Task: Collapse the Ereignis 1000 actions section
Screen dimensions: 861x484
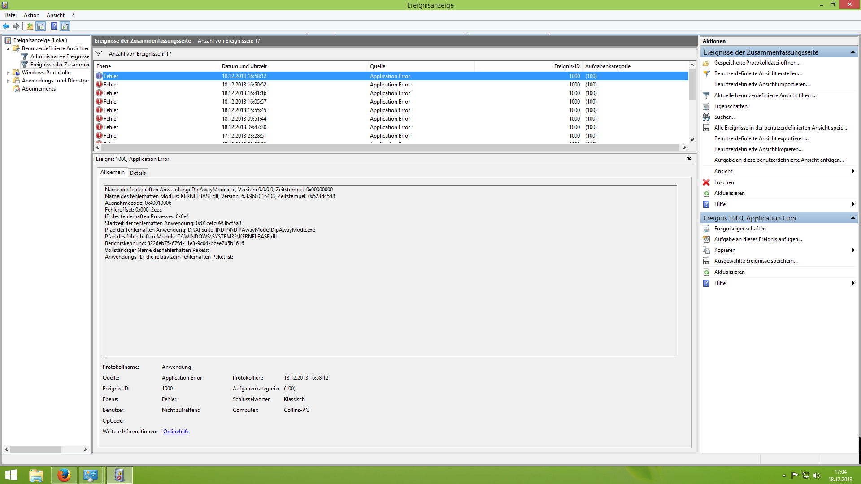Action: tap(853, 218)
